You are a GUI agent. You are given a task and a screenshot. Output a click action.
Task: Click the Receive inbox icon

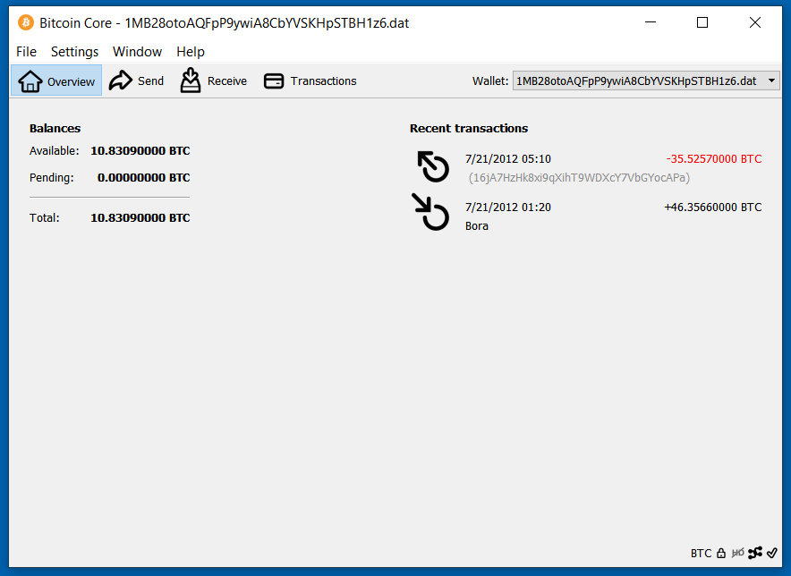(x=191, y=80)
